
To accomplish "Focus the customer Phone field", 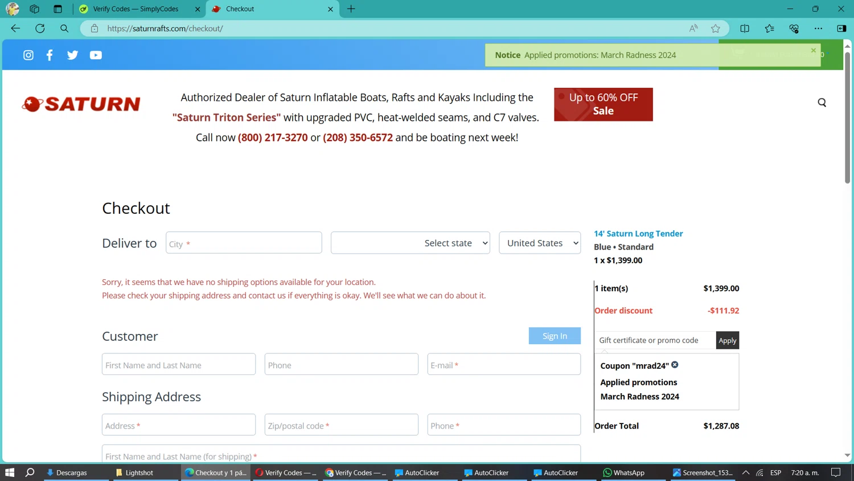I will [x=342, y=364].
